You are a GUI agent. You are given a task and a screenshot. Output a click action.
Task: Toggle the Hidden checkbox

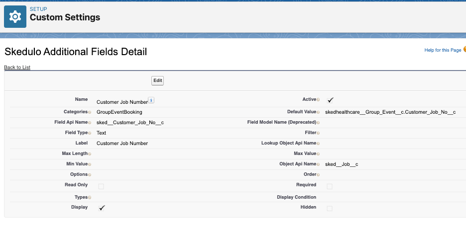coord(330,208)
